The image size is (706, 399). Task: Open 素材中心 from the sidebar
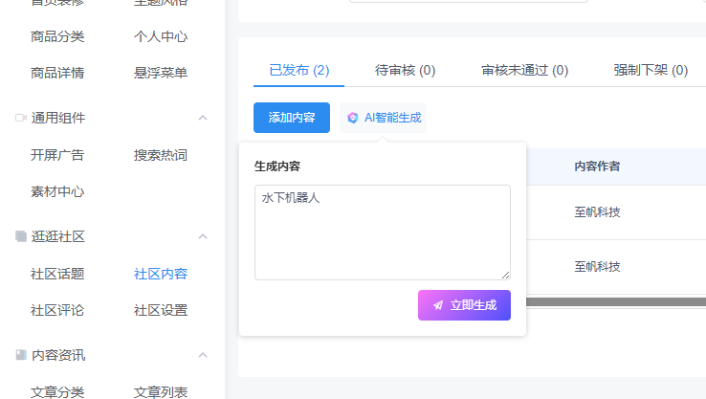coord(57,191)
